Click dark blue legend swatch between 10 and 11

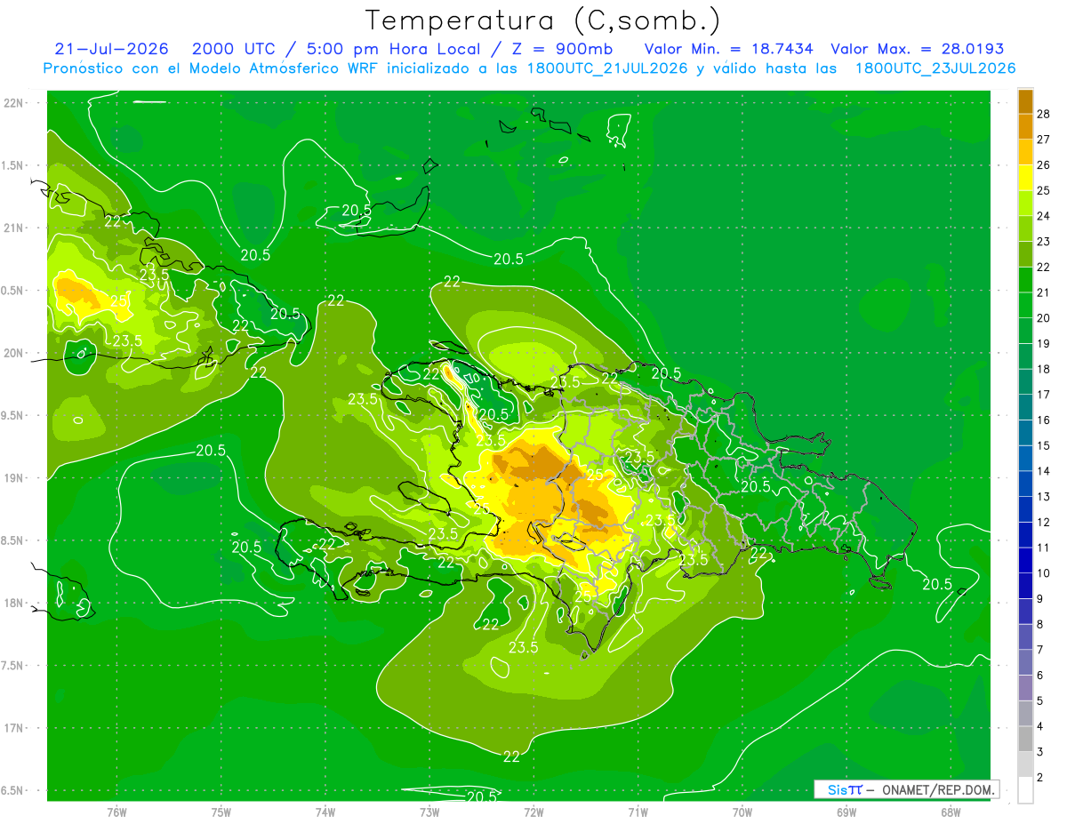(x=1025, y=560)
